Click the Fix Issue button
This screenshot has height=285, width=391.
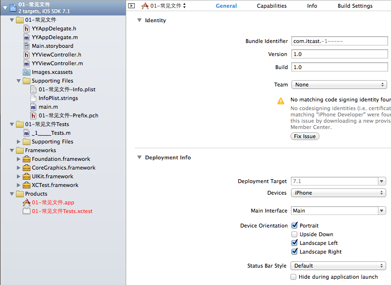point(304,136)
